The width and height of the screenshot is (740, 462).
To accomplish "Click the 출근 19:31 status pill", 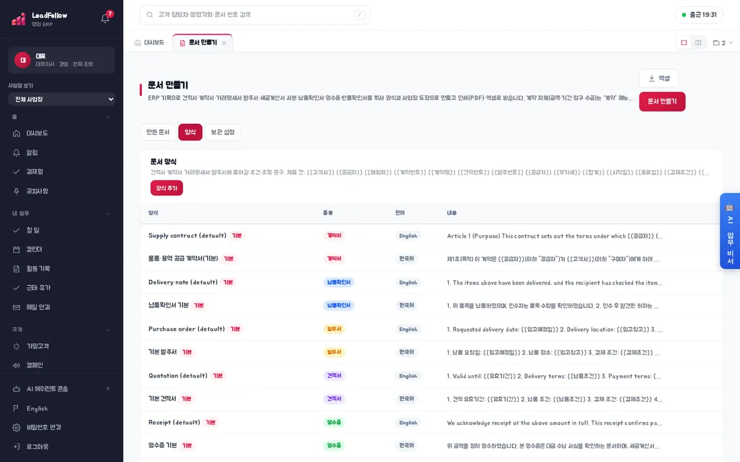I will (699, 15).
